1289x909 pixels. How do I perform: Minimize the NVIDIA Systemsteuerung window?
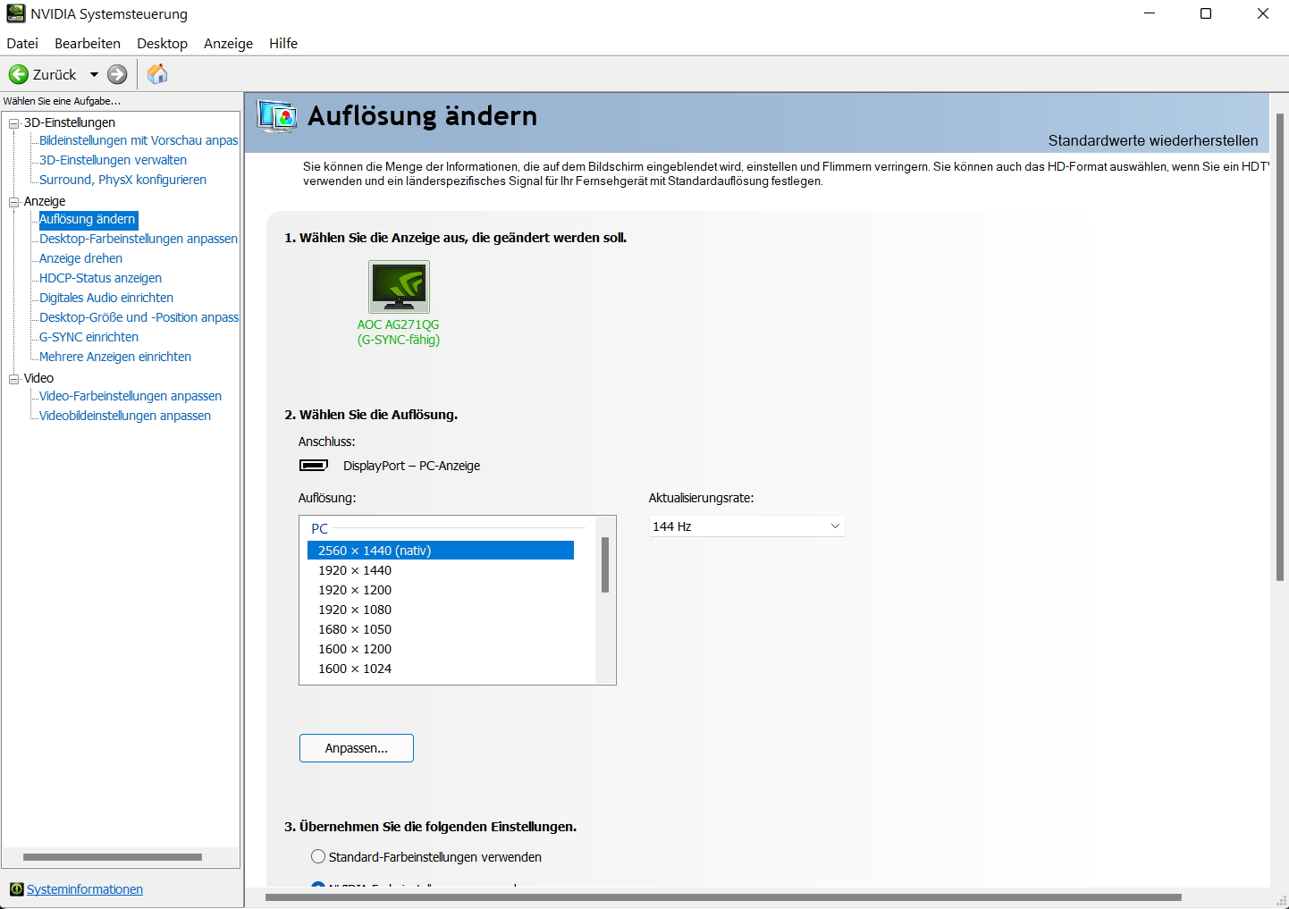(x=1150, y=13)
